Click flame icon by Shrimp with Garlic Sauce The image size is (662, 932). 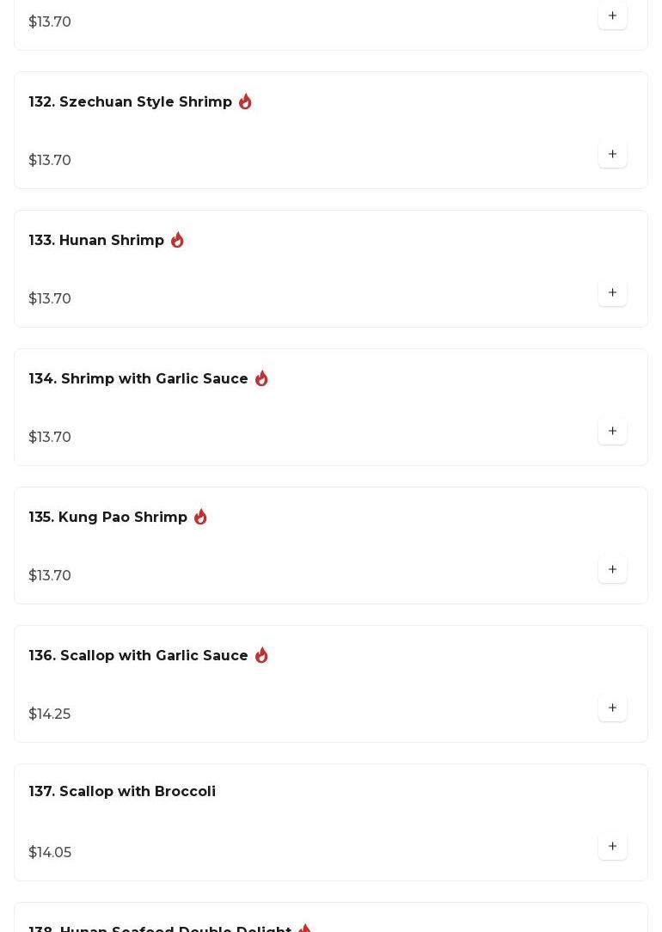[x=261, y=378]
